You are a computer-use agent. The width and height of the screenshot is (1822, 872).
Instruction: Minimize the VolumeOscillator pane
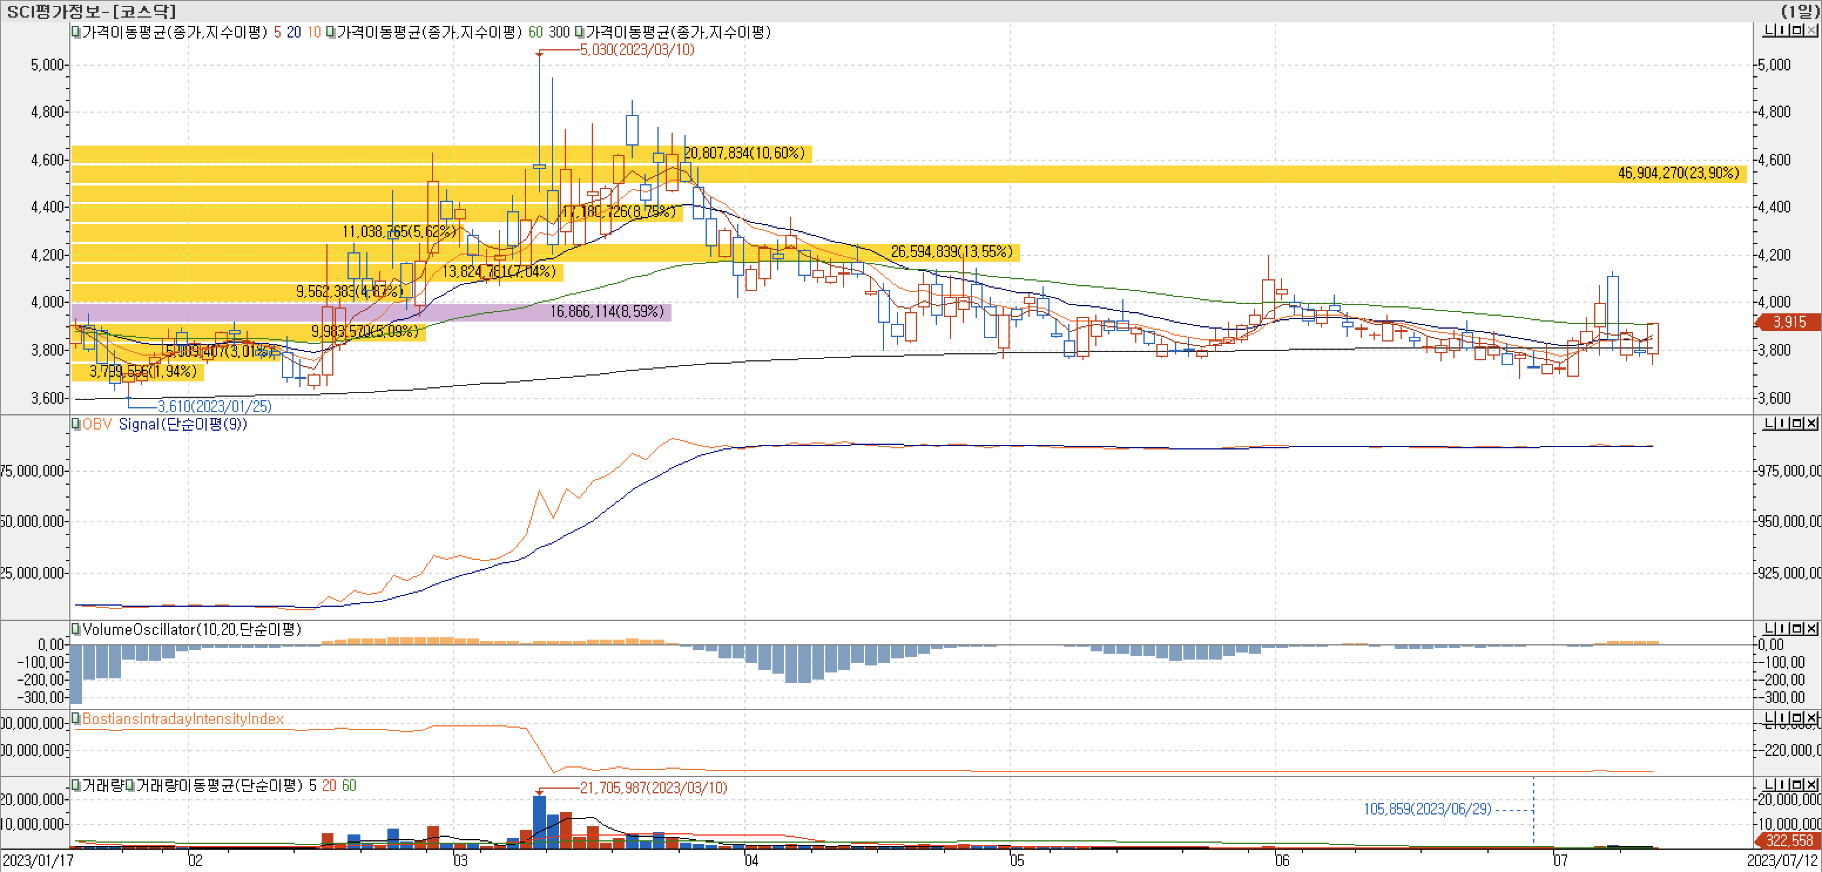point(1769,628)
